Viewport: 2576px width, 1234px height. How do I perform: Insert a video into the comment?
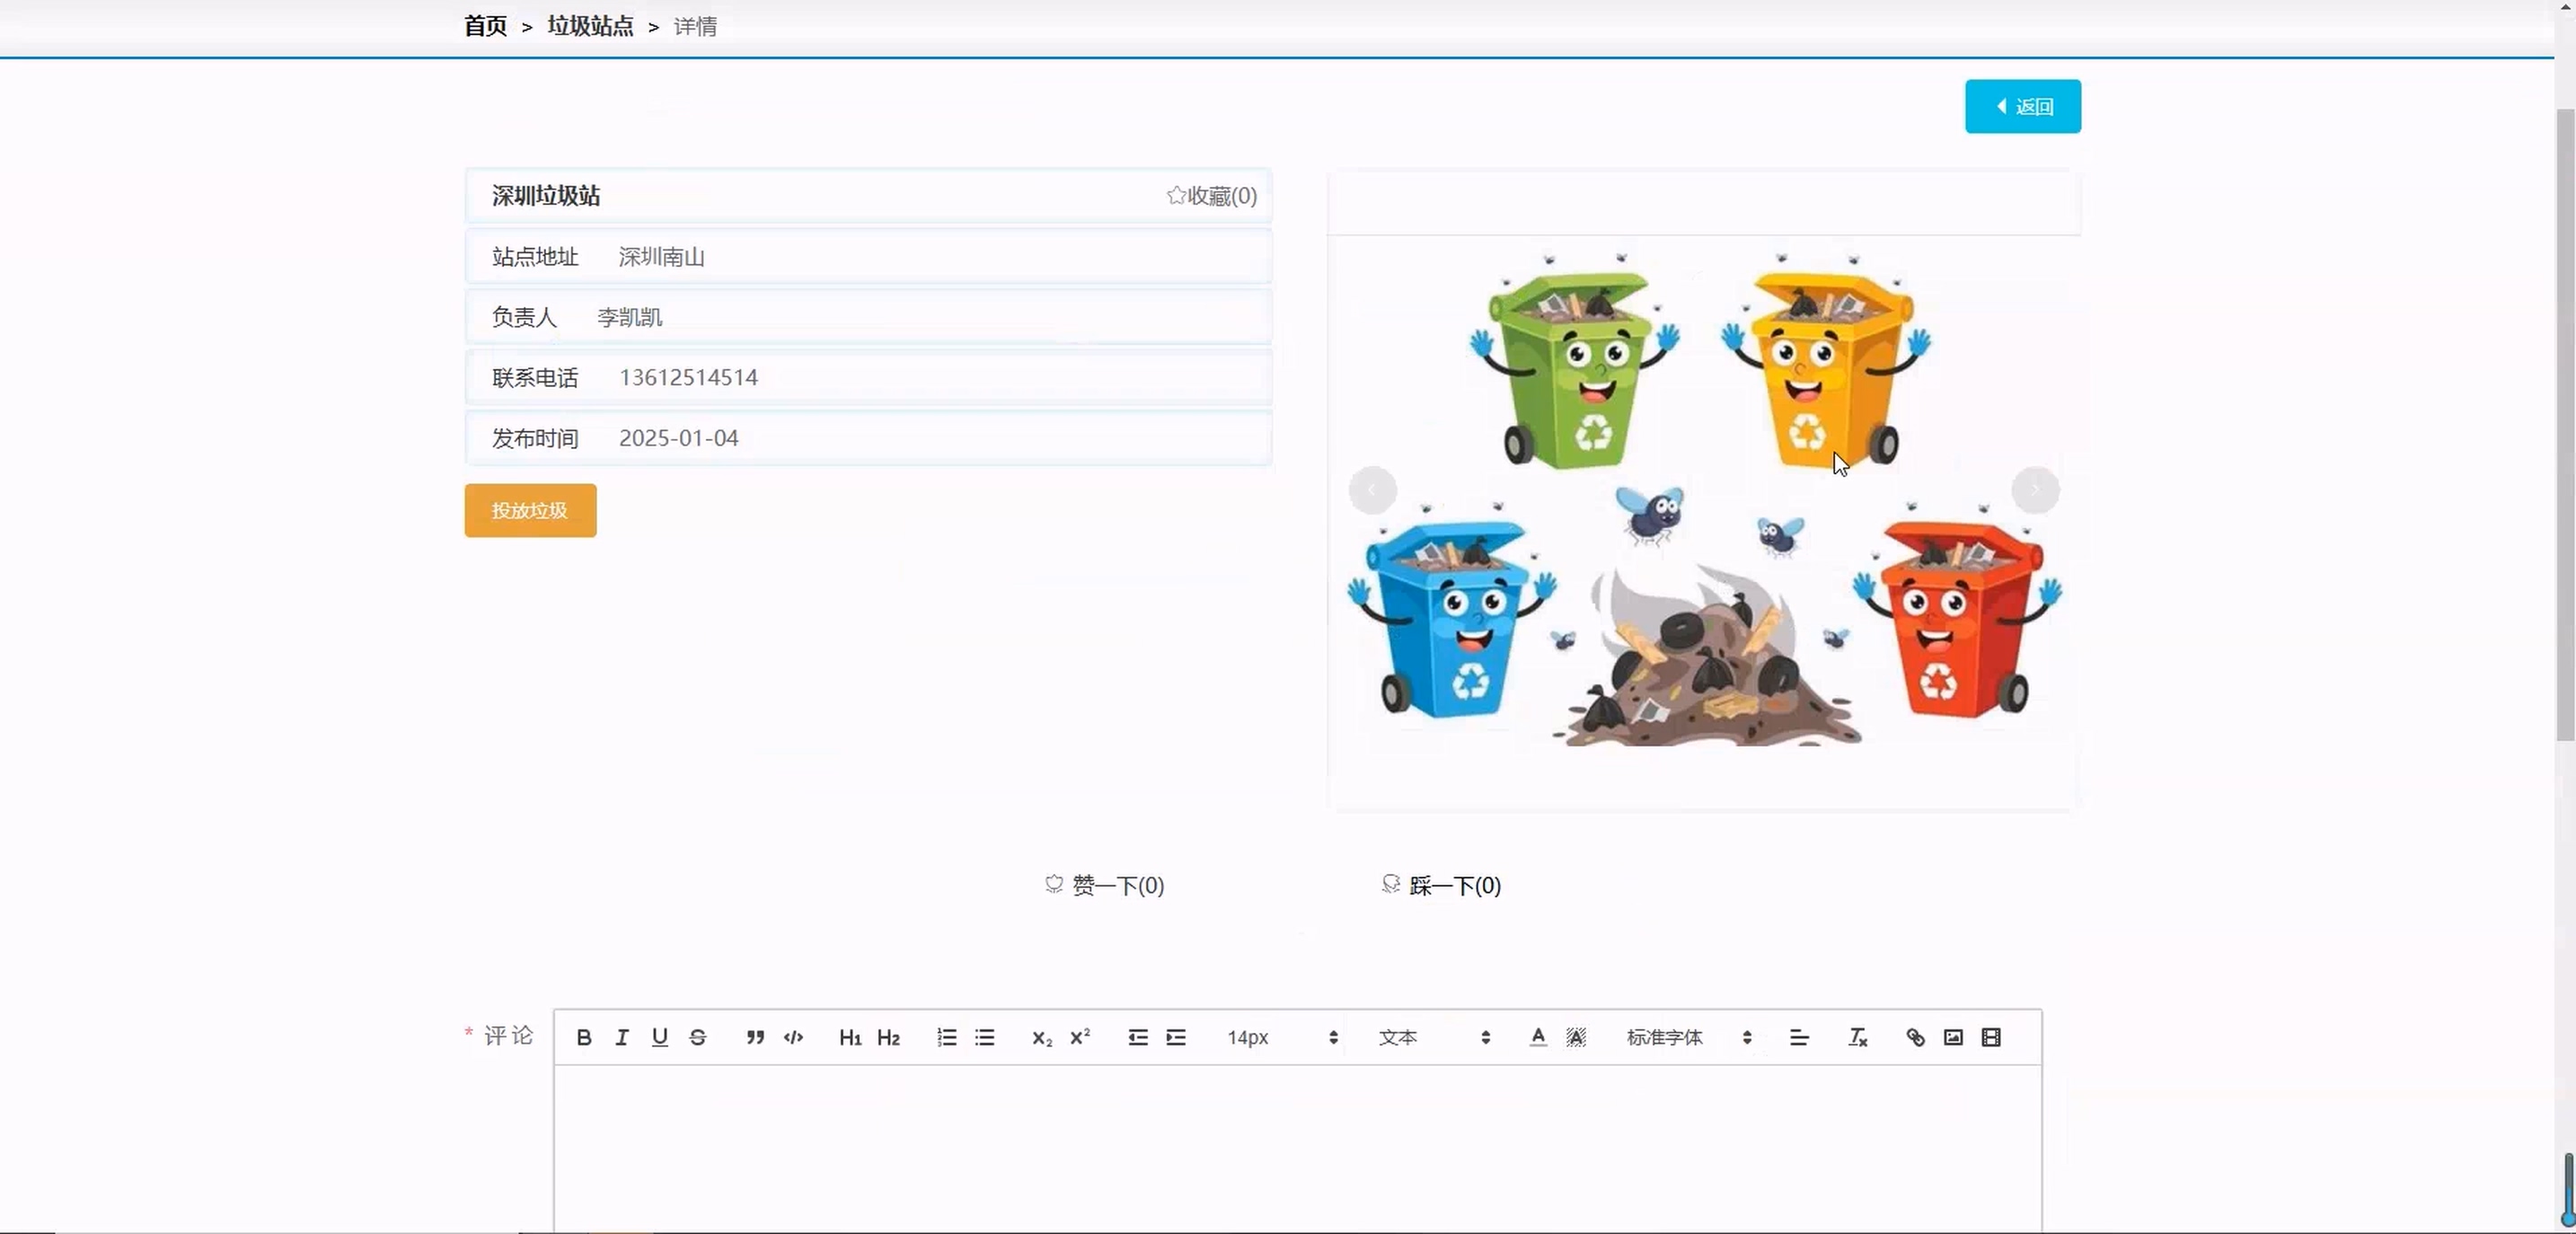pos(1991,1037)
